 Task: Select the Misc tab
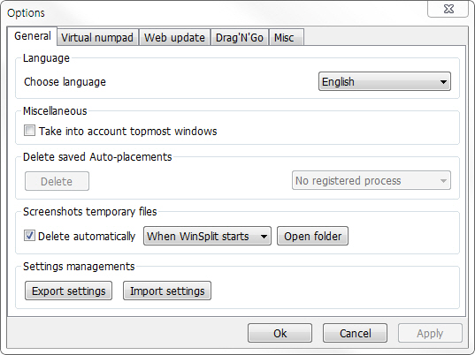coord(286,37)
